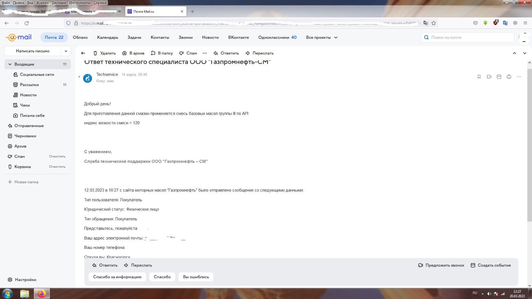Open more options dots in email header
The width and height of the screenshot is (532, 299).
tap(519, 77)
